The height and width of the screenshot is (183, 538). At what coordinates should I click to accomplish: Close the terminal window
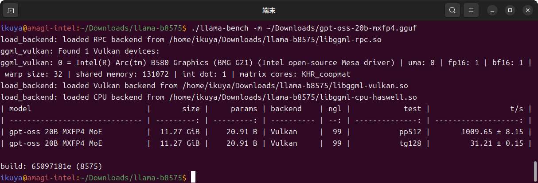527,10
